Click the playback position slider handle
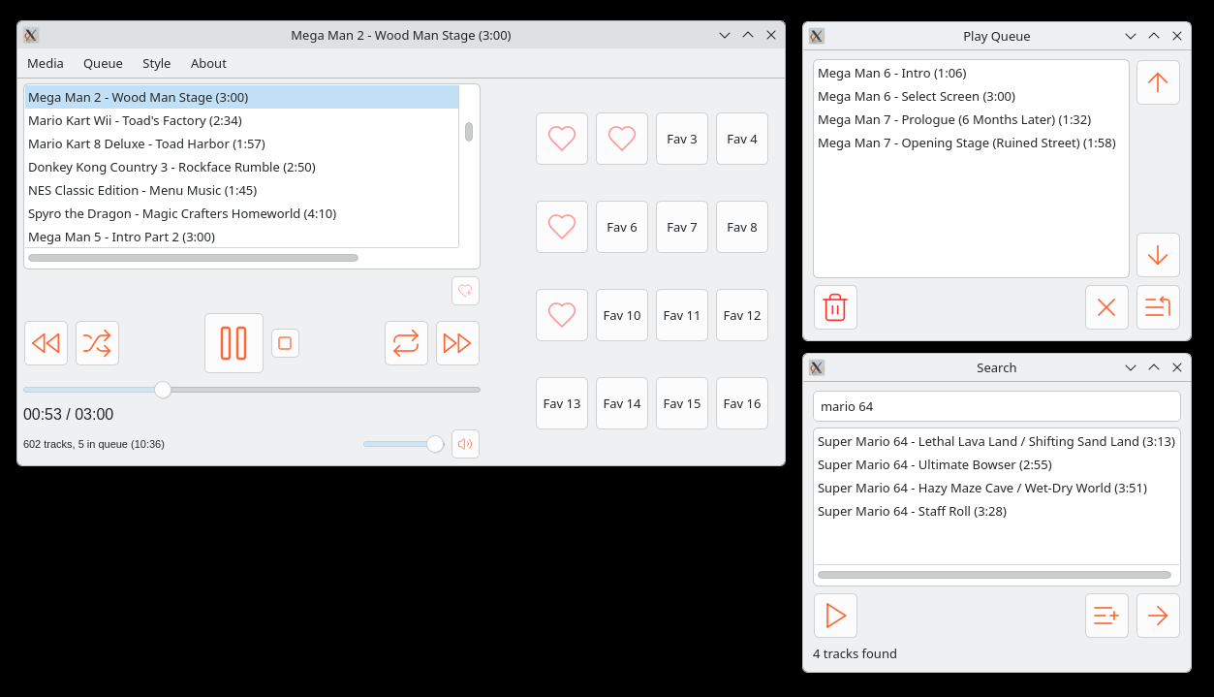This screenshot has height=697, width=1214. pyautogui.click(x=163, y=390)
